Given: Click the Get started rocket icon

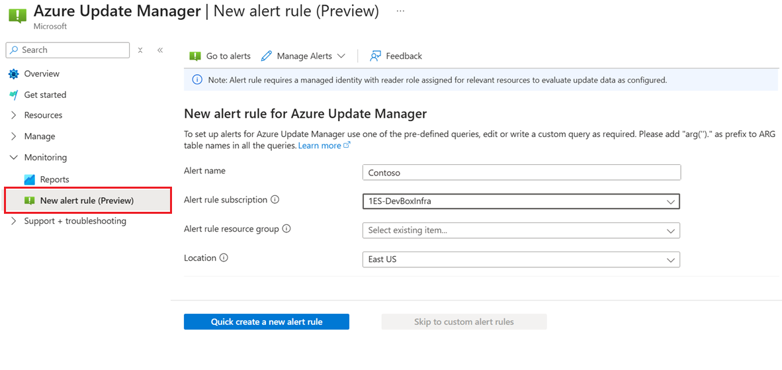Looking at the screenshot, I should click(14, 95).
